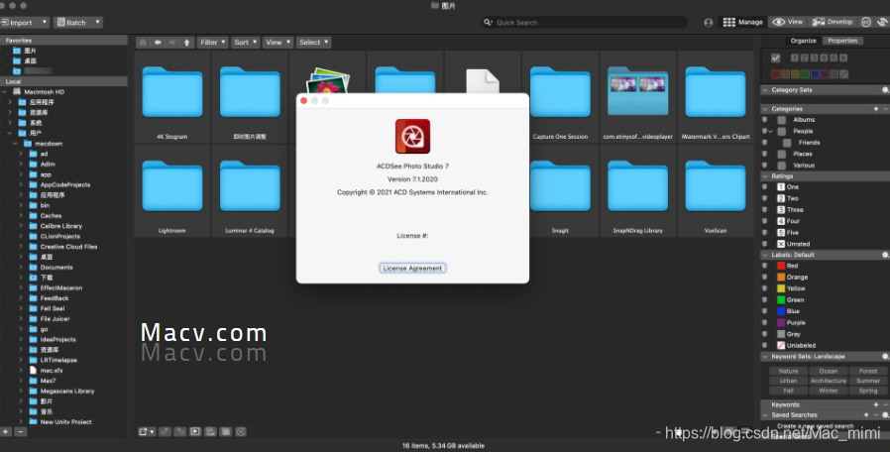Click the copyright icon in bottom toolbar
Image resolution: width=890 pixels, height=452 pixels.
point(241,431)
